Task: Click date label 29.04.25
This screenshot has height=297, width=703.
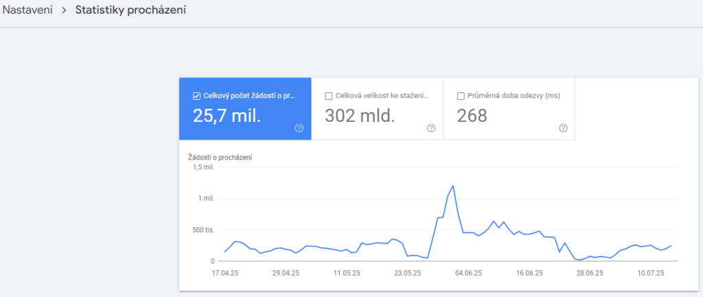Action: point(287,273)
